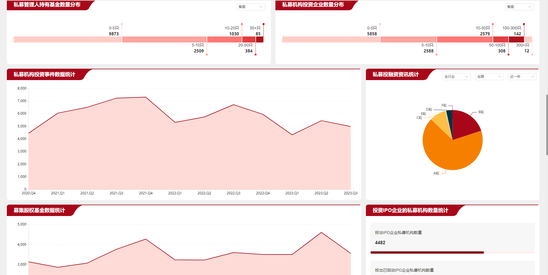Image resolution: width=548 pixels, height=275 pixels.
Task: Select the A轮 pie label
Action: tap(436, 173)
